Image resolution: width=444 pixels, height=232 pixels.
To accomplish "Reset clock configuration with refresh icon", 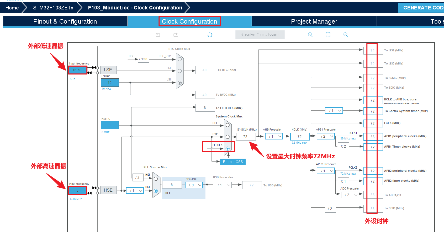I will pos(210,35).
